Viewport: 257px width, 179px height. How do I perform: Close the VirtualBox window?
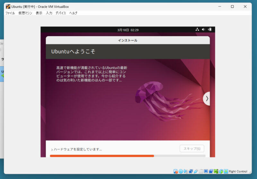coord(245,6)
